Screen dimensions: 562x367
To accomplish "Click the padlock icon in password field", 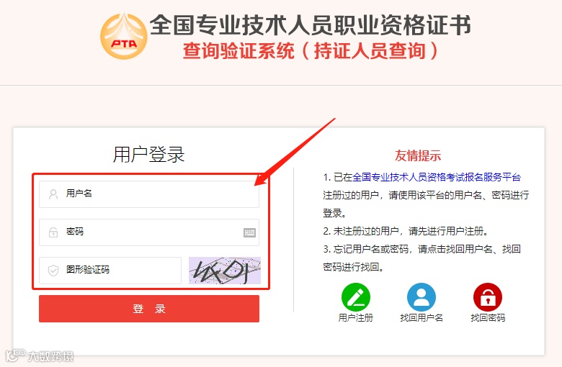I will (x=53, y=232).
